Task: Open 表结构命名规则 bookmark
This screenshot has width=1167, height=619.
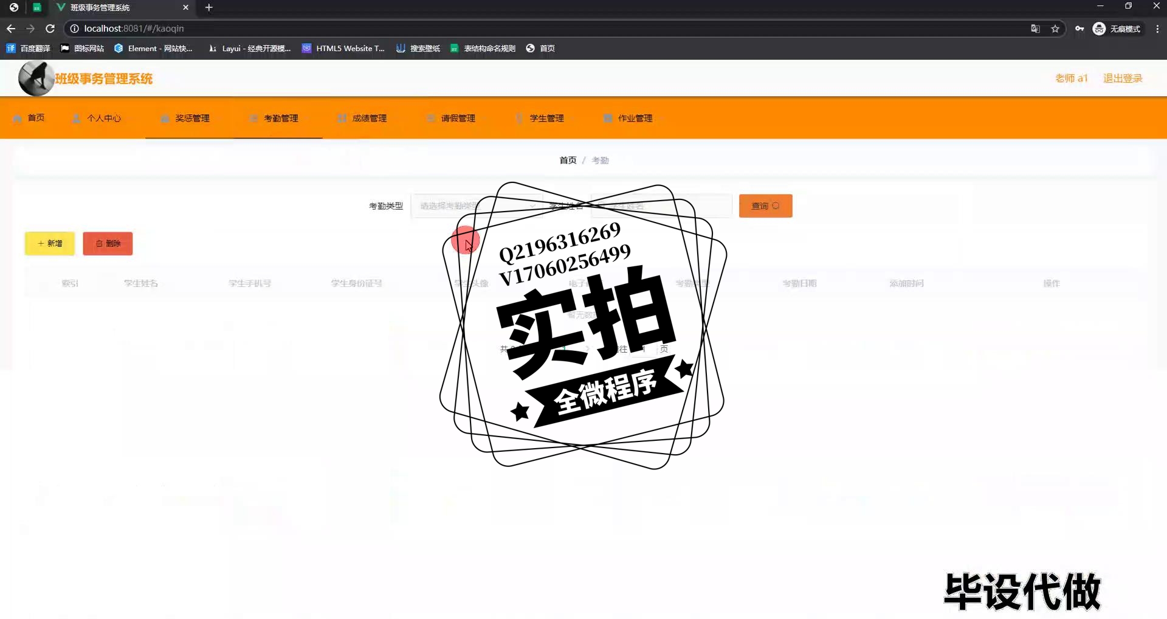Action: click(483, 48)
